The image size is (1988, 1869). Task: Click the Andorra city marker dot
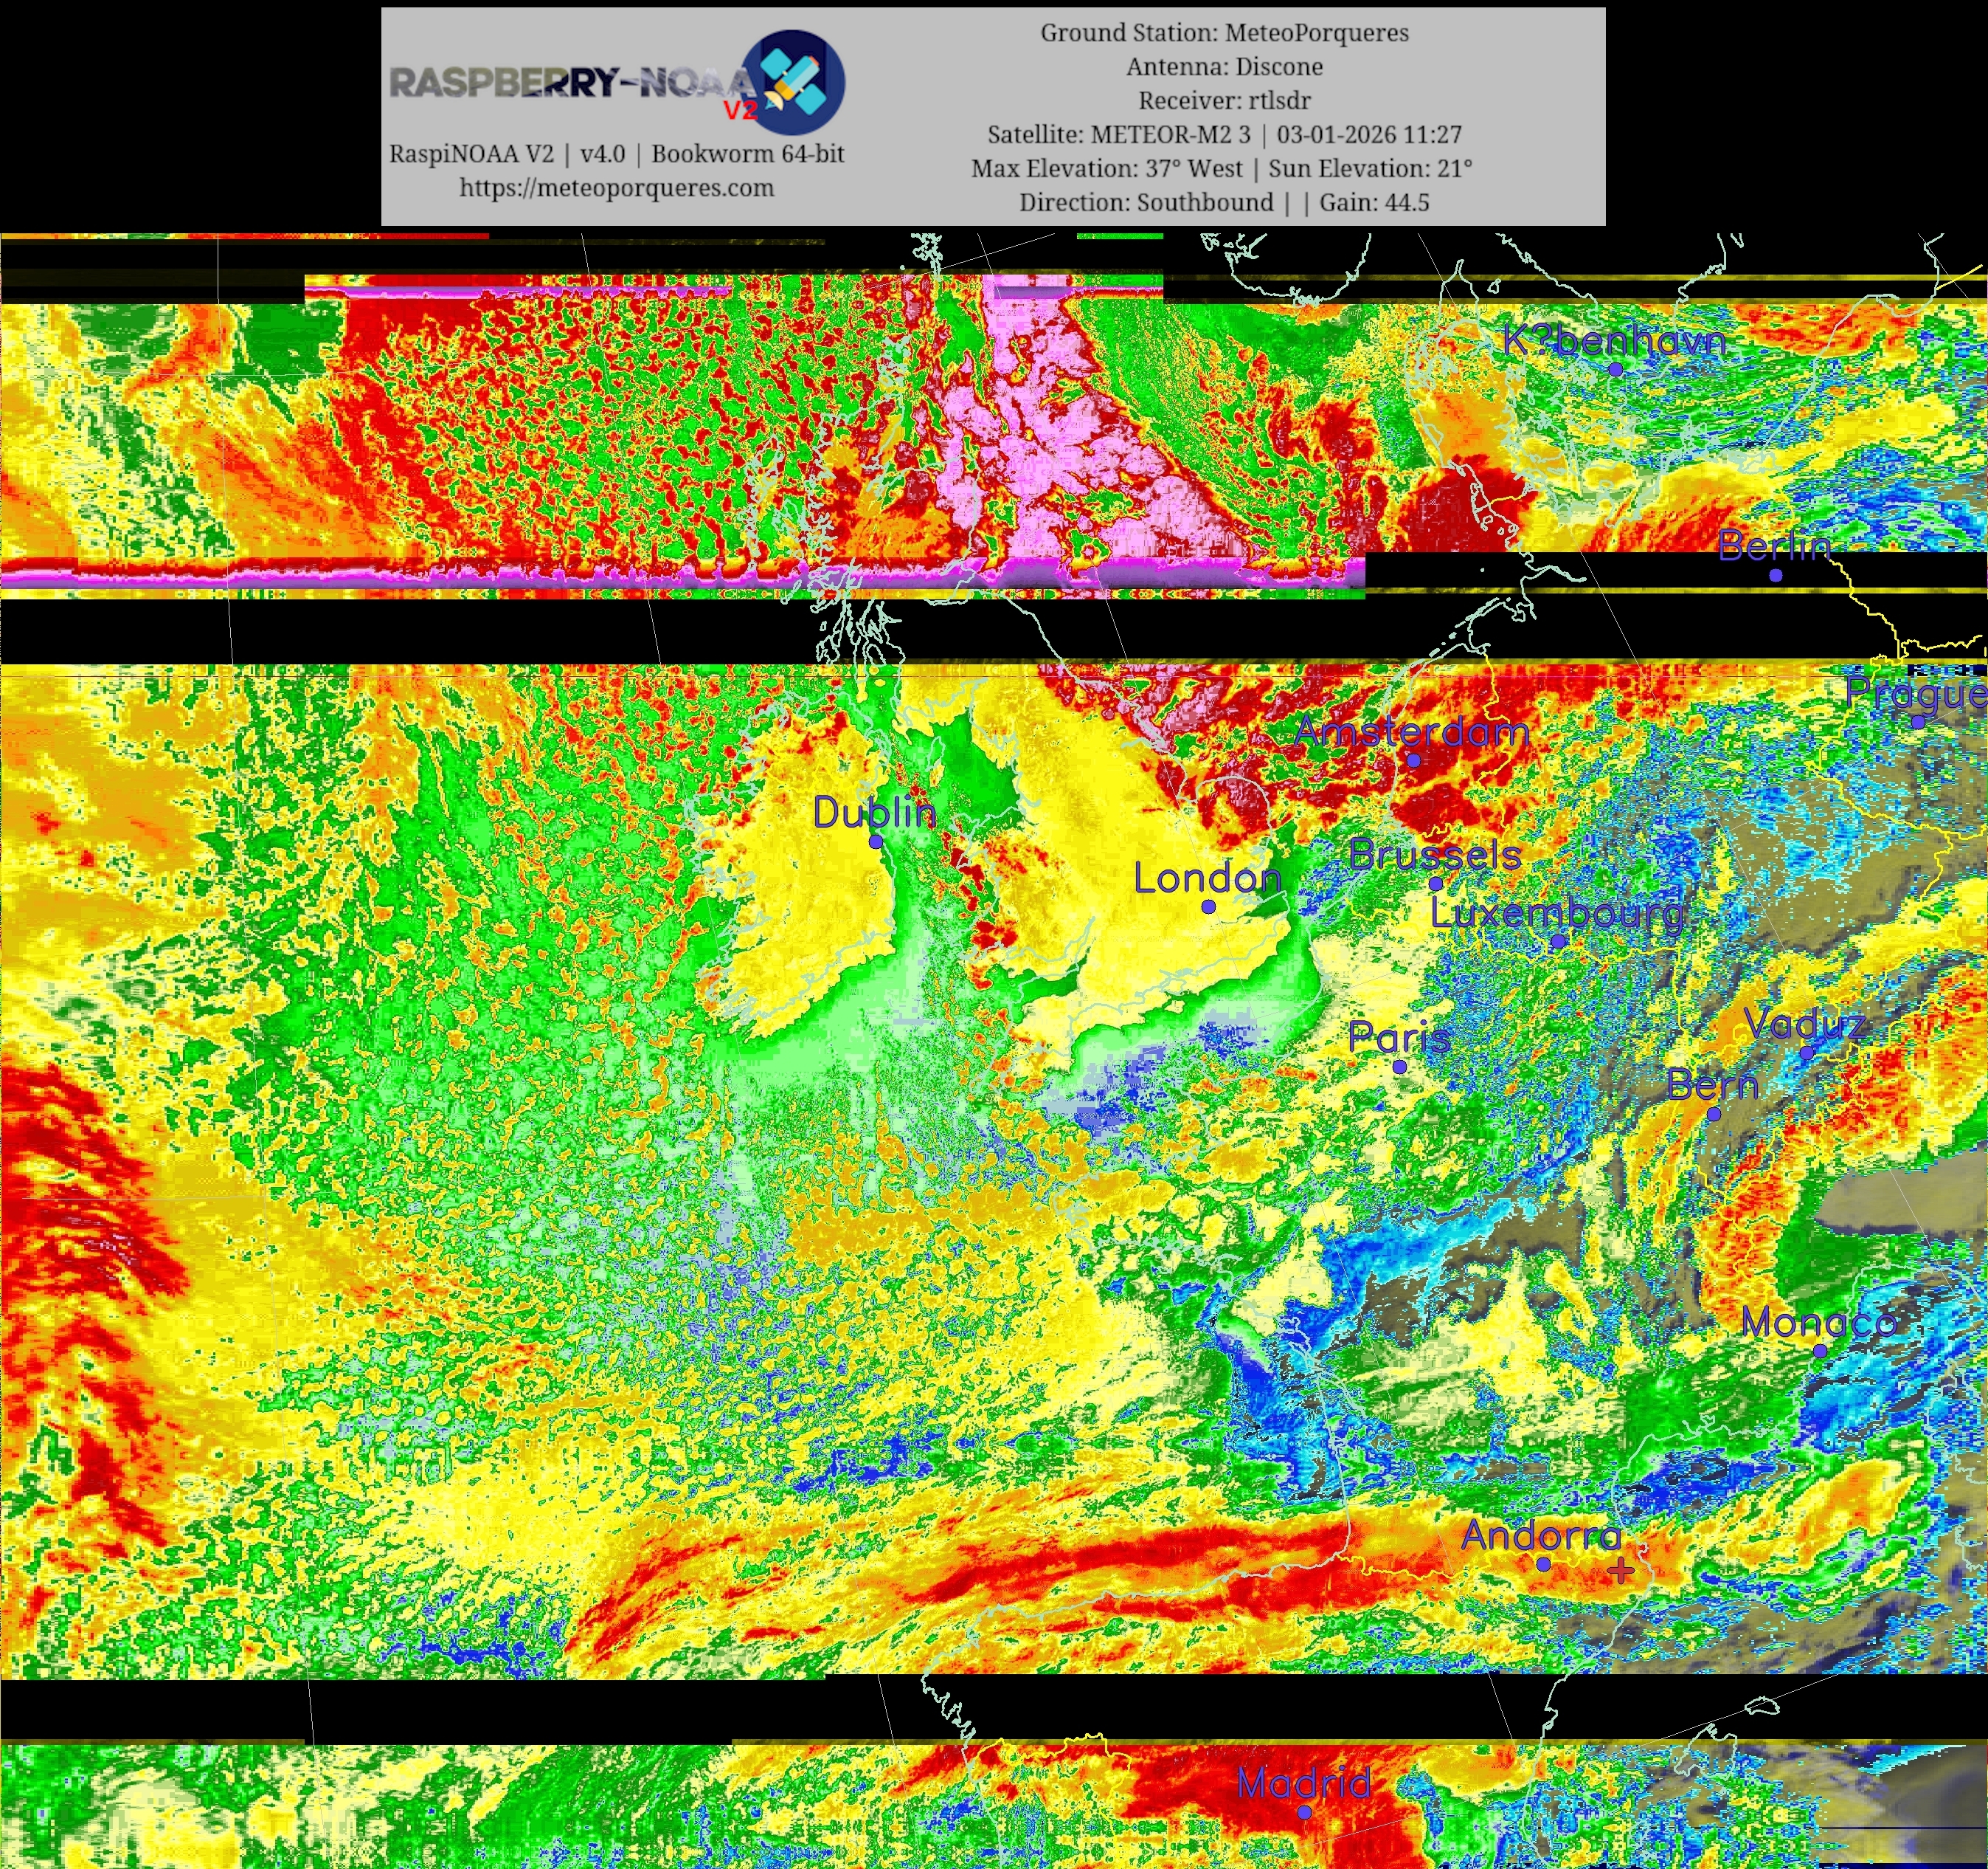pyautogui.click(x=1543, y=1564)
